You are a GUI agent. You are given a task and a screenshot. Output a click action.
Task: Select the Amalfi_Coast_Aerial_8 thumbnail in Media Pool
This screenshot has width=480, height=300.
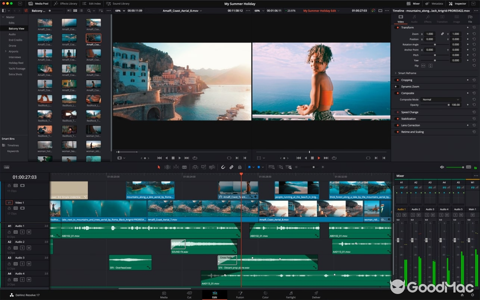93,37
